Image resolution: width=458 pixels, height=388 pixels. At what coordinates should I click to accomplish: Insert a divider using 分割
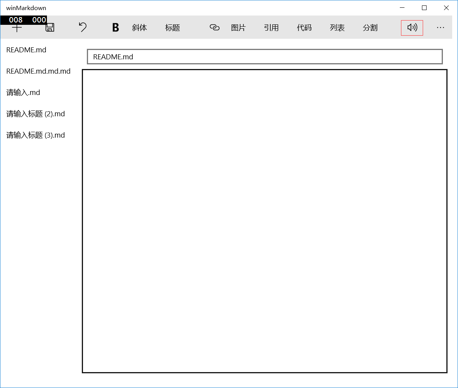click(370, 28)
